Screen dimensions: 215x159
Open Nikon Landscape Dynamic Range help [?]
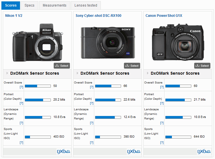tap(21, 123)
